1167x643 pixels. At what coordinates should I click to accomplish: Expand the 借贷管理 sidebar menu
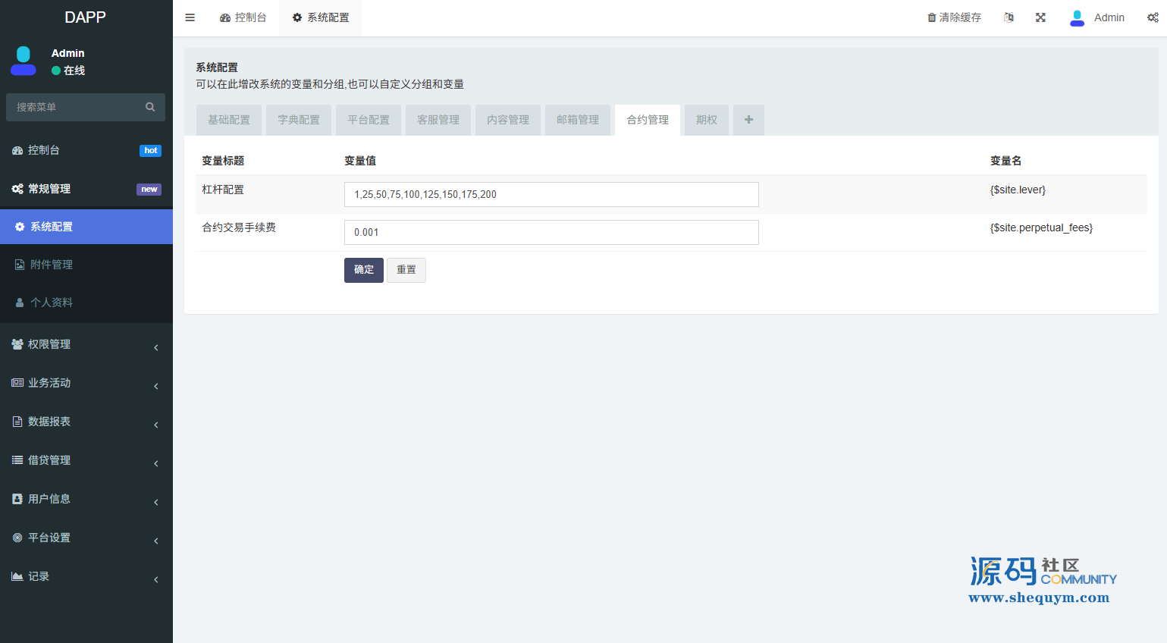click(86, 460)
